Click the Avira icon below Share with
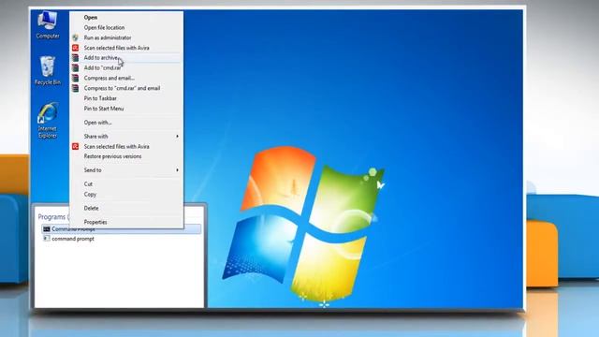This screenshot has width=599, height=337. [75, 146]
